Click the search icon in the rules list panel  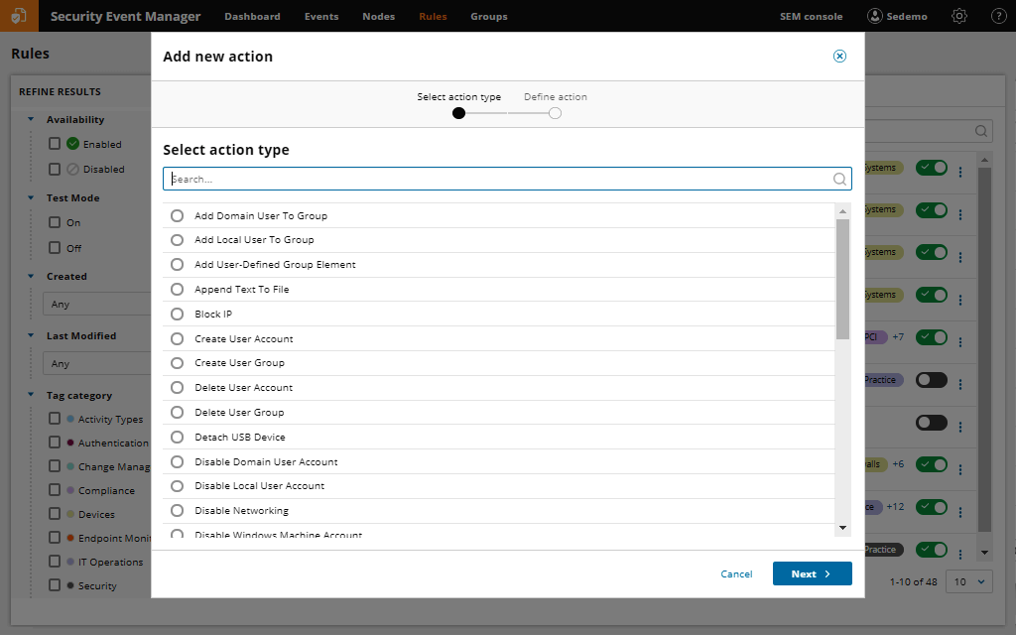(980, 130)
